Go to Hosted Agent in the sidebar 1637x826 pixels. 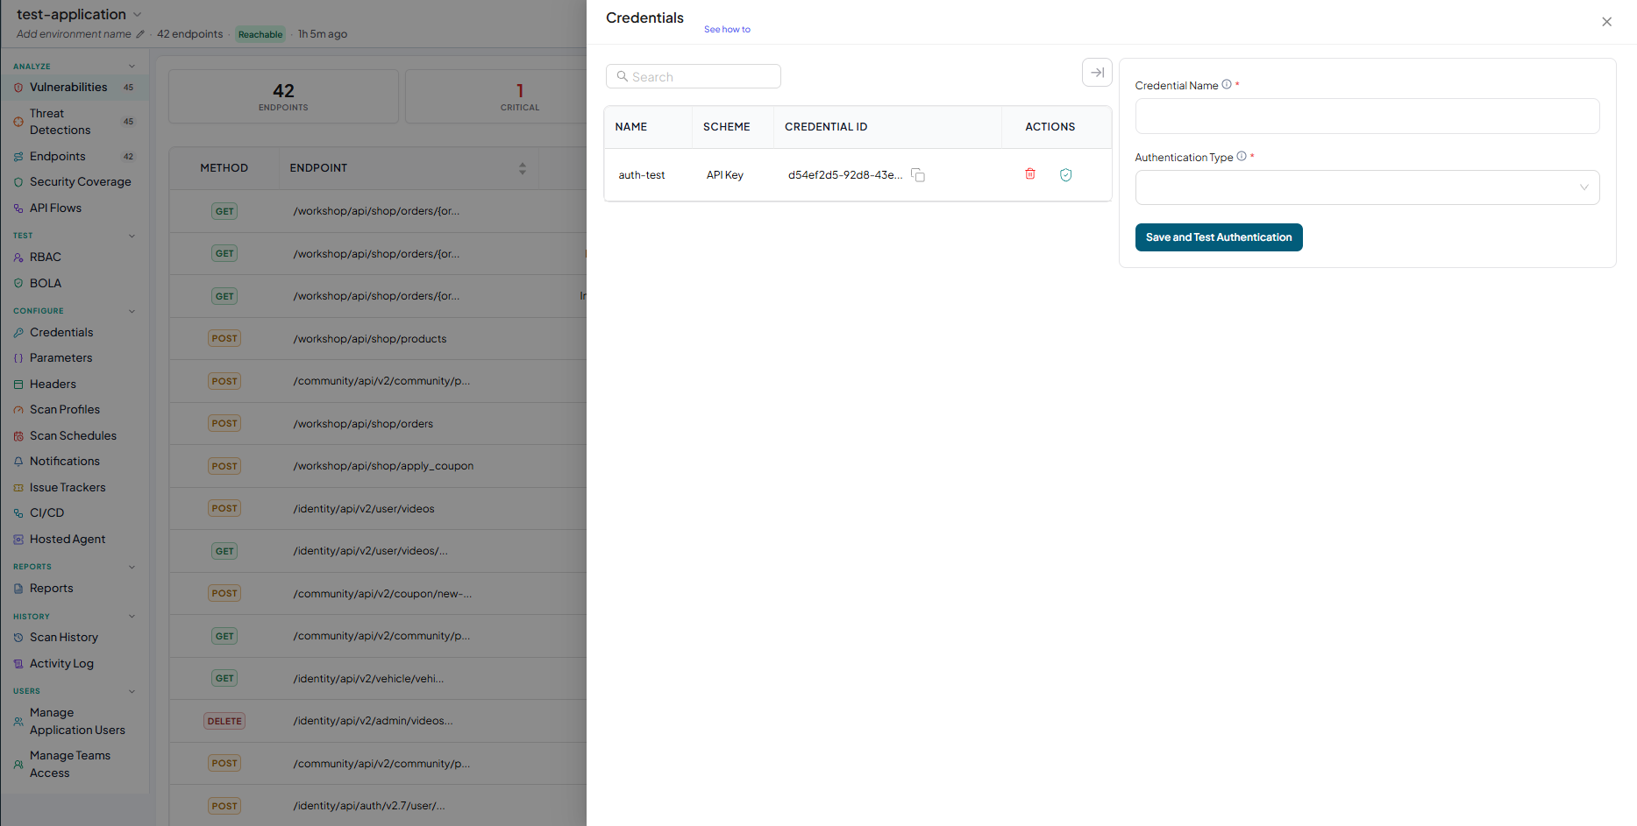click(x=68, y=540)
